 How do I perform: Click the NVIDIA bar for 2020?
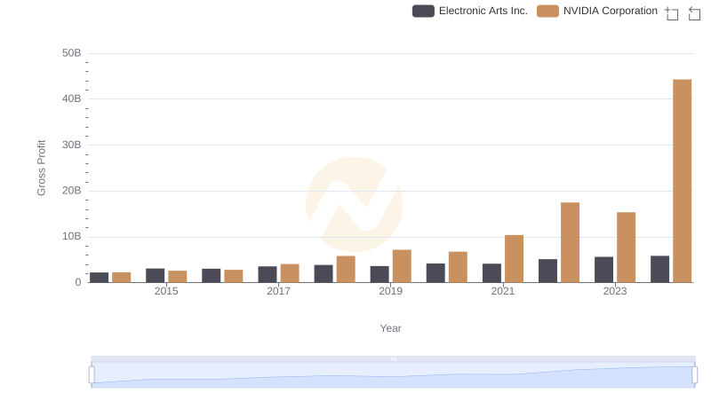click(x=458, y=267)
